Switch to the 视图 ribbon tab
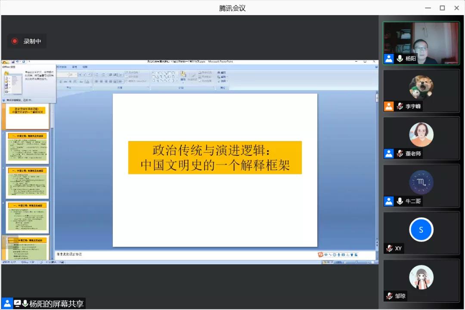Viewport: 465px width, 310px height. (x=85, y=67)
